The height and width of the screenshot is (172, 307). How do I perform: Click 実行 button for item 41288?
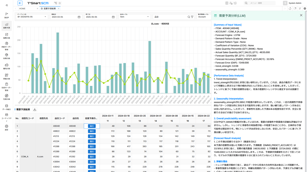[92, 147]
